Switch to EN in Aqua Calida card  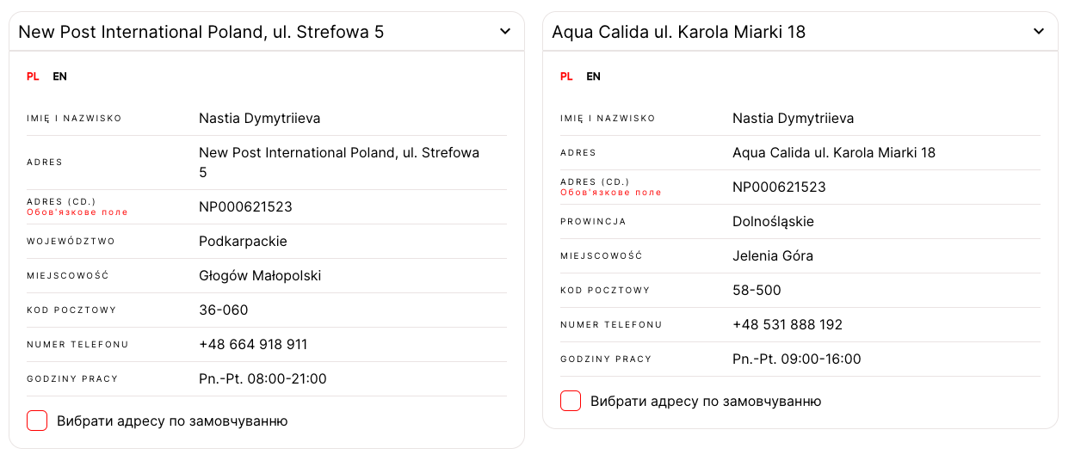pyautogui.click(x=593, y=77)
